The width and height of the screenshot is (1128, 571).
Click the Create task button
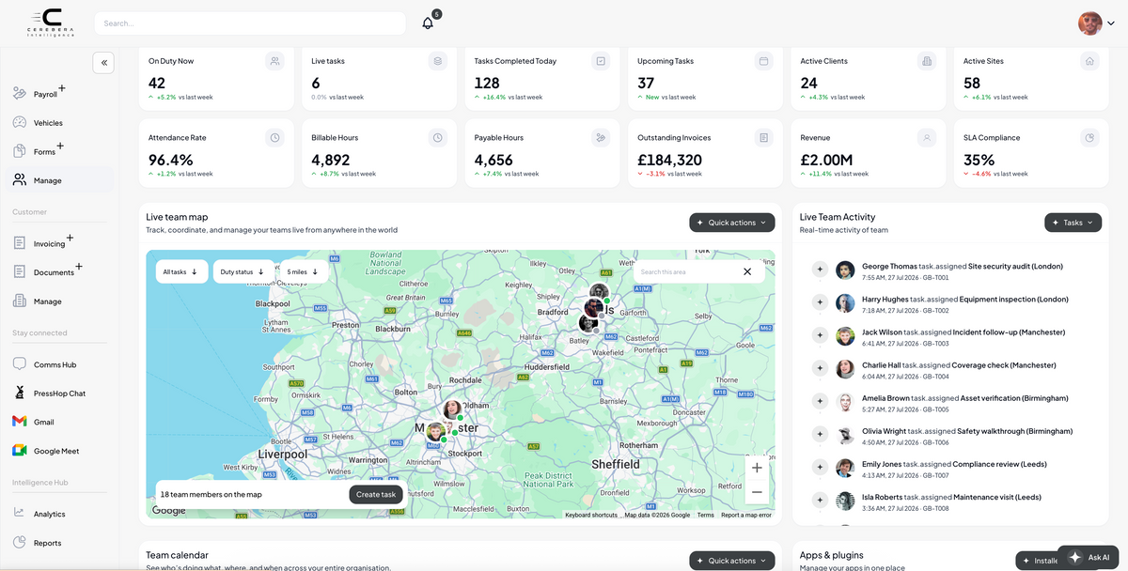pos(376,494)
